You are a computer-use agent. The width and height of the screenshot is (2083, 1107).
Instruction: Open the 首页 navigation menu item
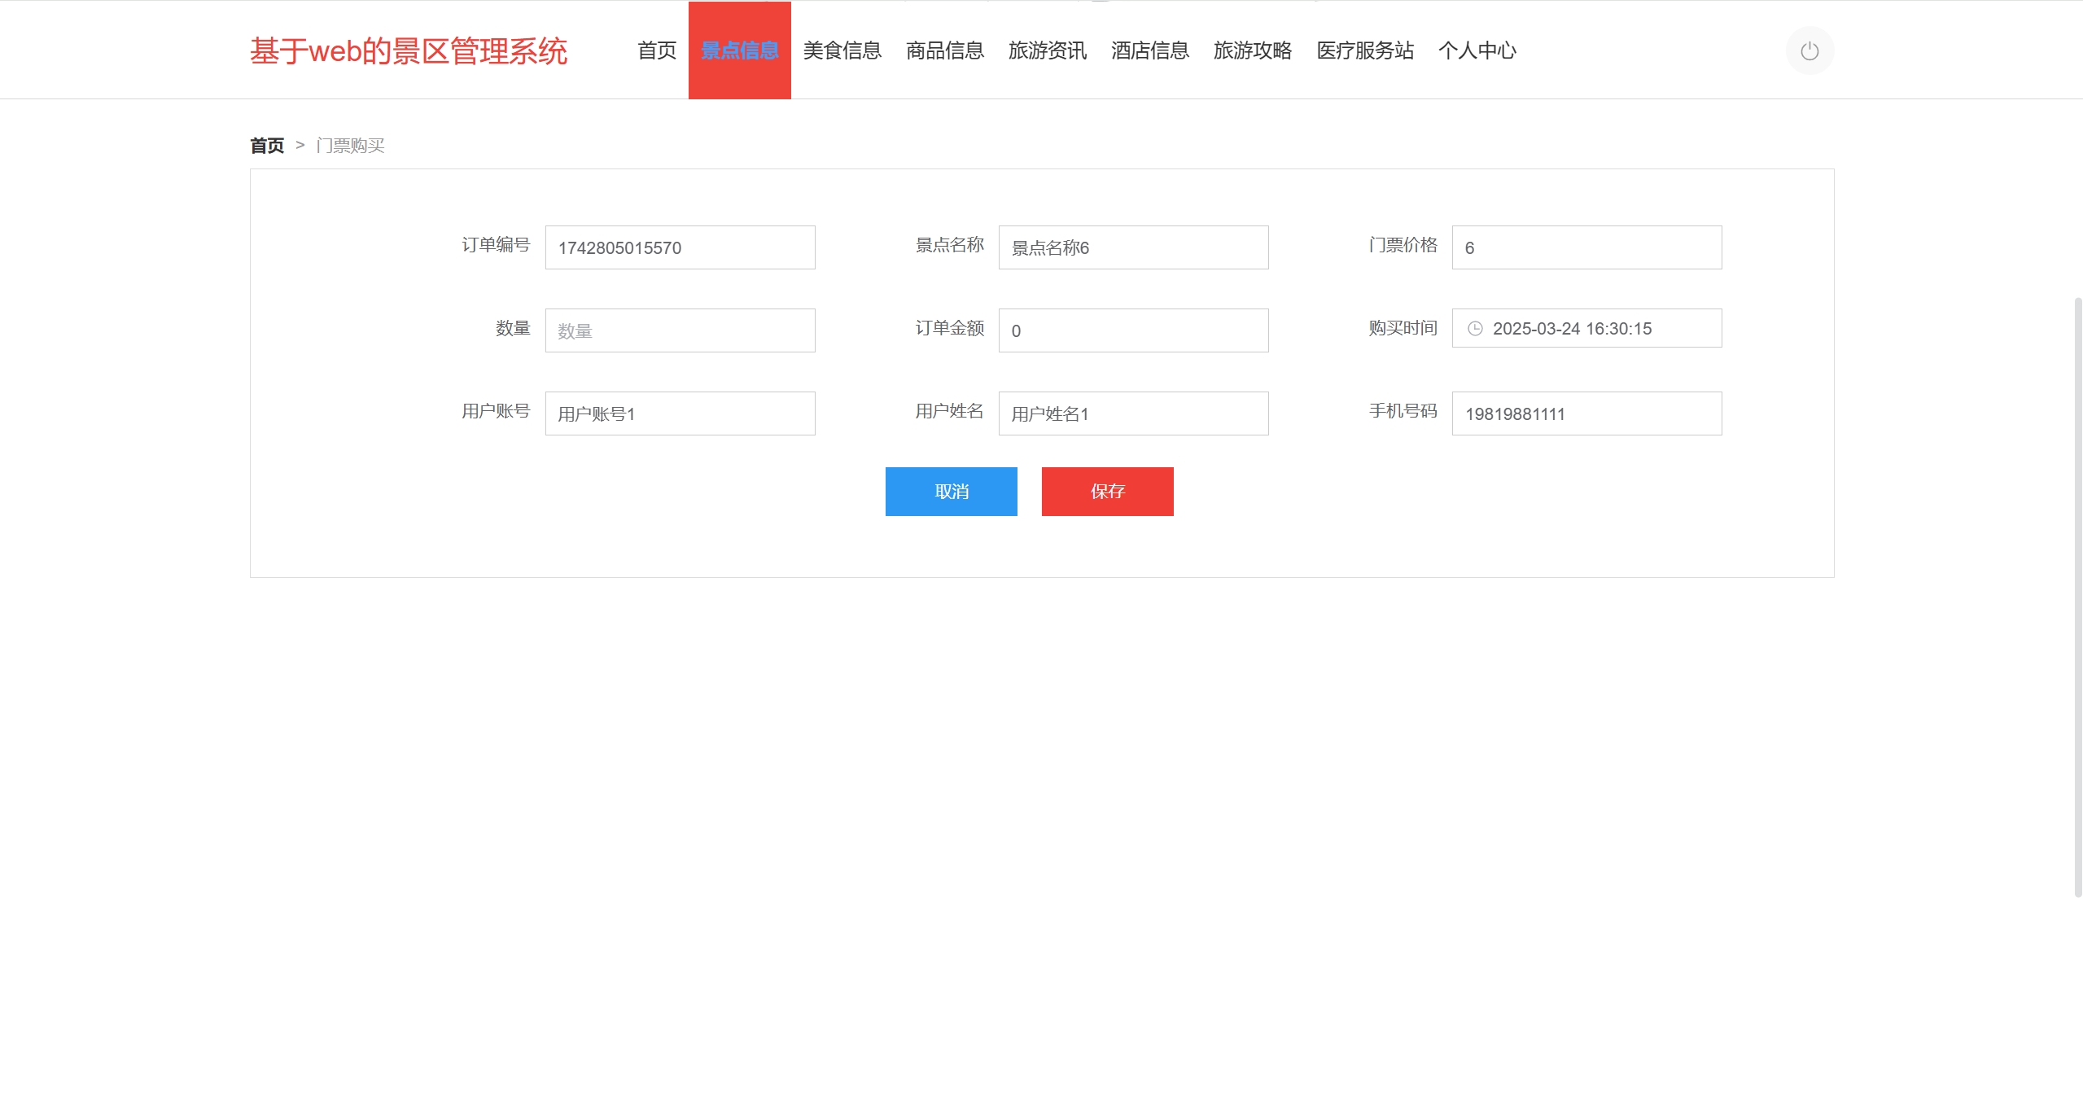coord(657,50)
